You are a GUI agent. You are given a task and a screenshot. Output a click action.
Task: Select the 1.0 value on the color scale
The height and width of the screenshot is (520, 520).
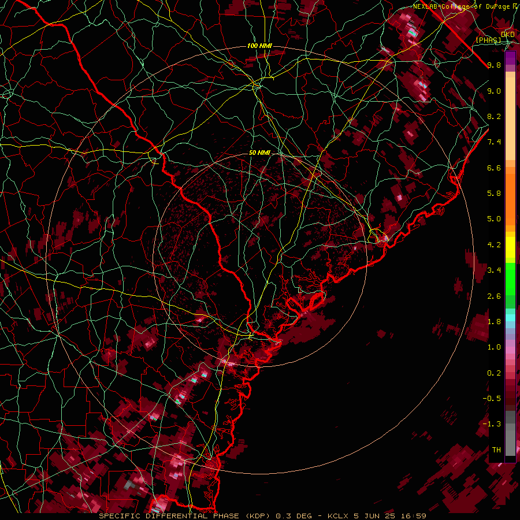(494, 347)
